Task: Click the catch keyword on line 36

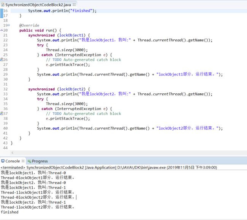Action: pyautogui.click(x=47, y=108)
